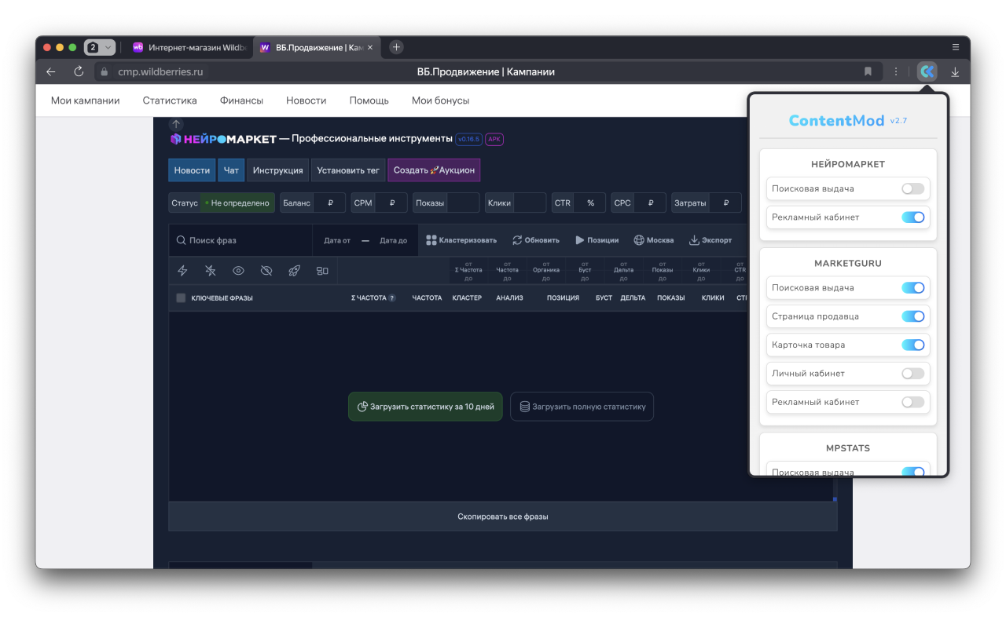Click the lightning bolt icon in the phrase toolbar
The width and height of the screenshot is (1006, 628).
pos(182,271)
